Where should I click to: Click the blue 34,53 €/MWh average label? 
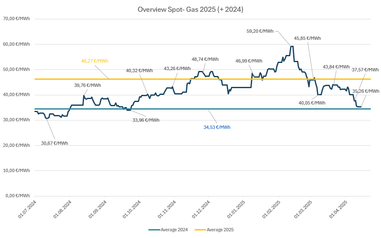coord(217,127)
